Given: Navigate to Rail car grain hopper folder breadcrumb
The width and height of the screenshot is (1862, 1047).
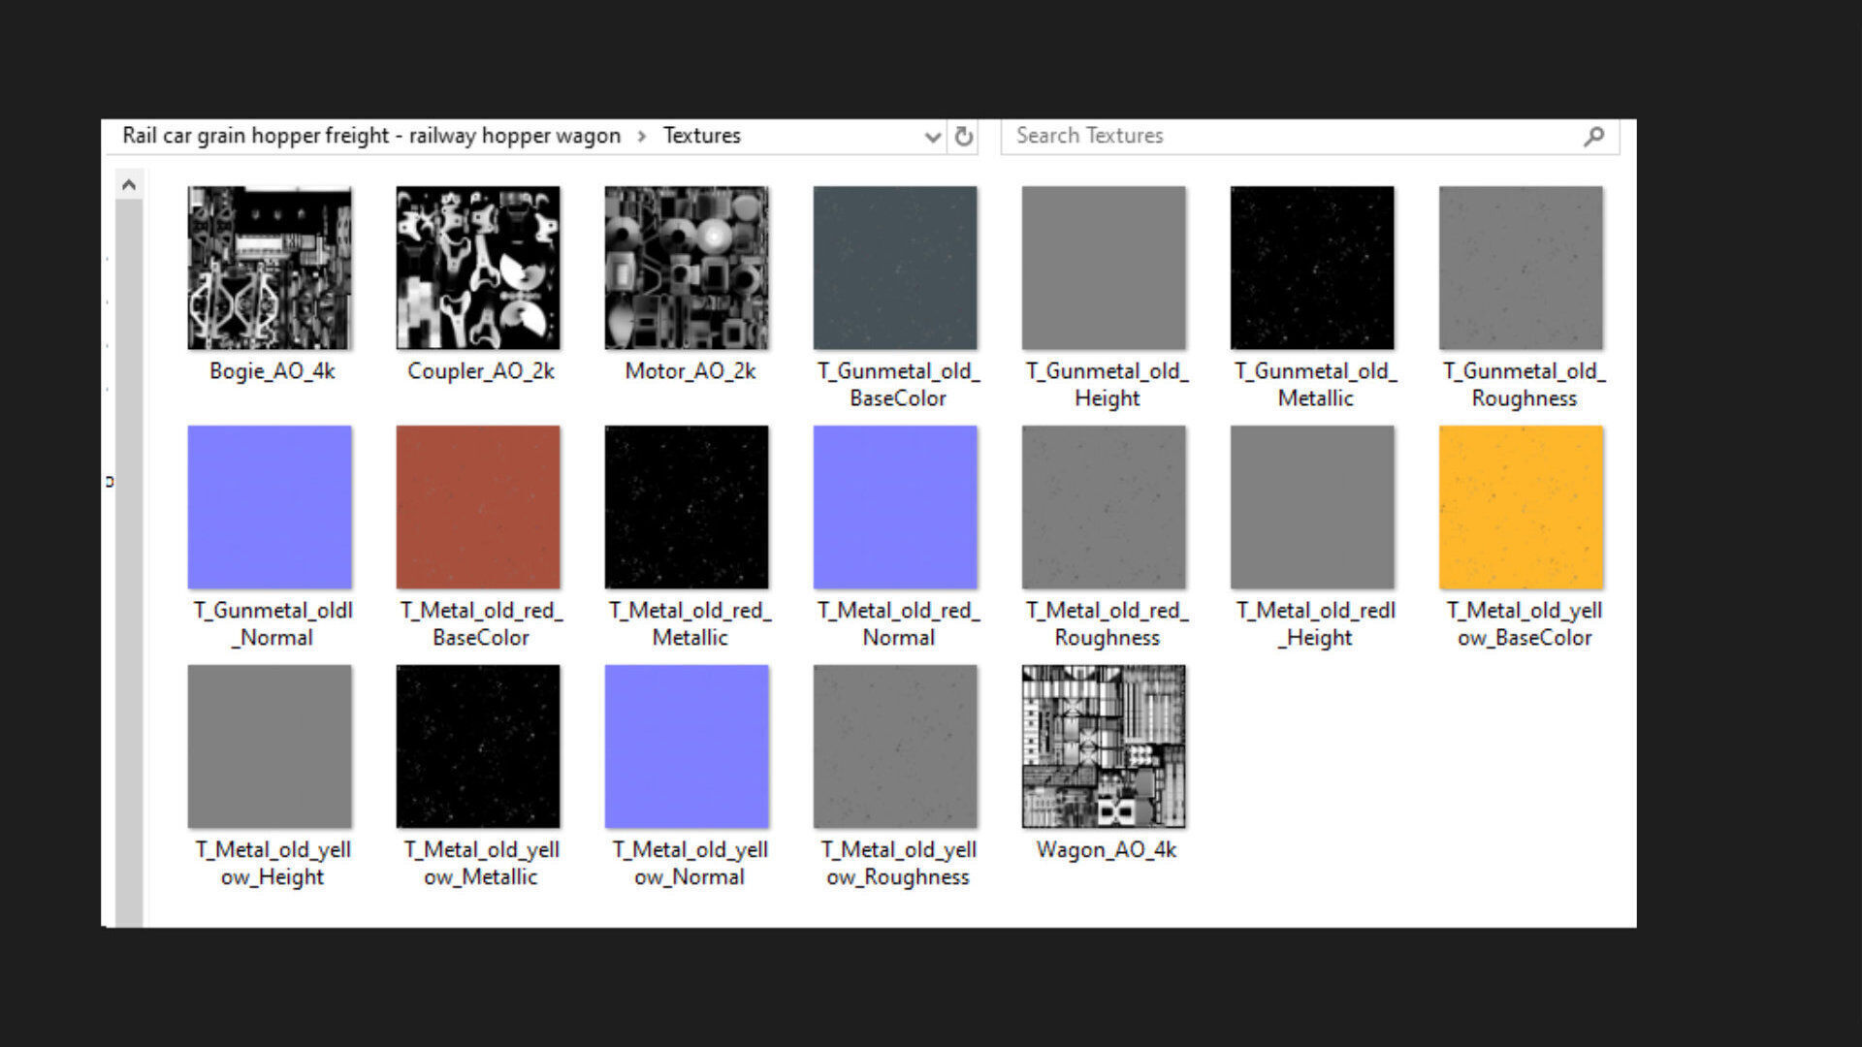Looking at the screenshot, I should (x=370, y=136).
